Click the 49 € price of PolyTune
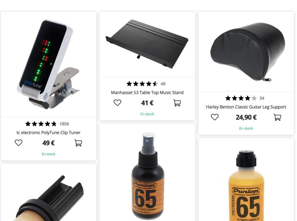Viewport: 297px width, 221px height. [48, 143]
